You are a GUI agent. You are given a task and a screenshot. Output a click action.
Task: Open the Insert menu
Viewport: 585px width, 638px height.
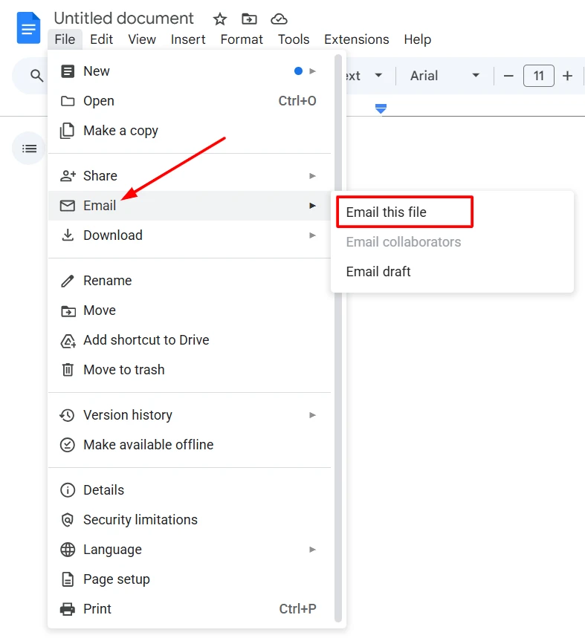click(x=188, y=39)
